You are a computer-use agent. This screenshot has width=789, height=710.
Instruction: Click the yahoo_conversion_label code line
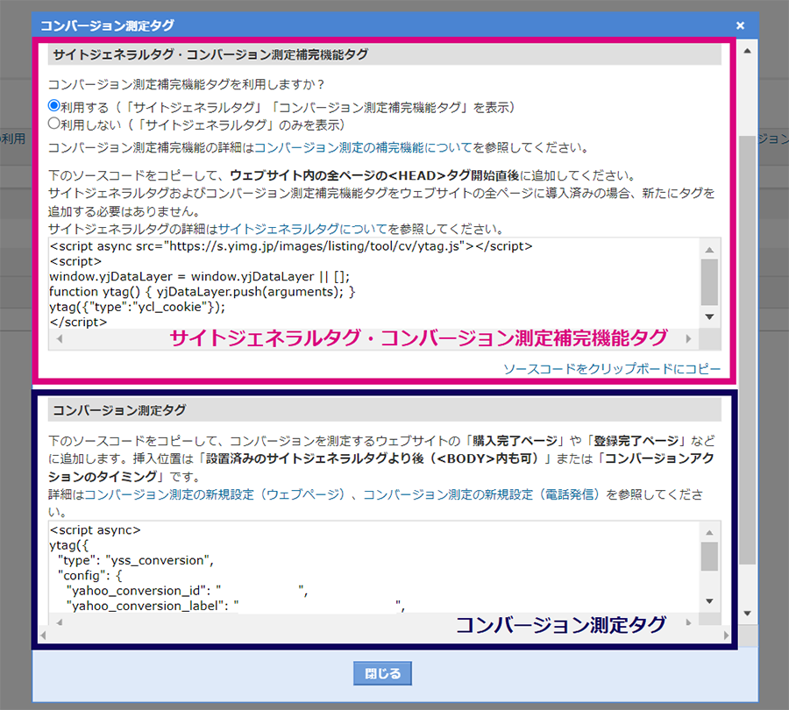[x=236, y=606]
